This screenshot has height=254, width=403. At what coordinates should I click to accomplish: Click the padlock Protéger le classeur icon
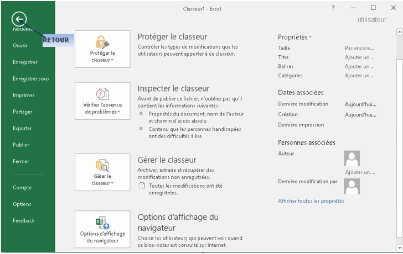[x=102, y=42]
